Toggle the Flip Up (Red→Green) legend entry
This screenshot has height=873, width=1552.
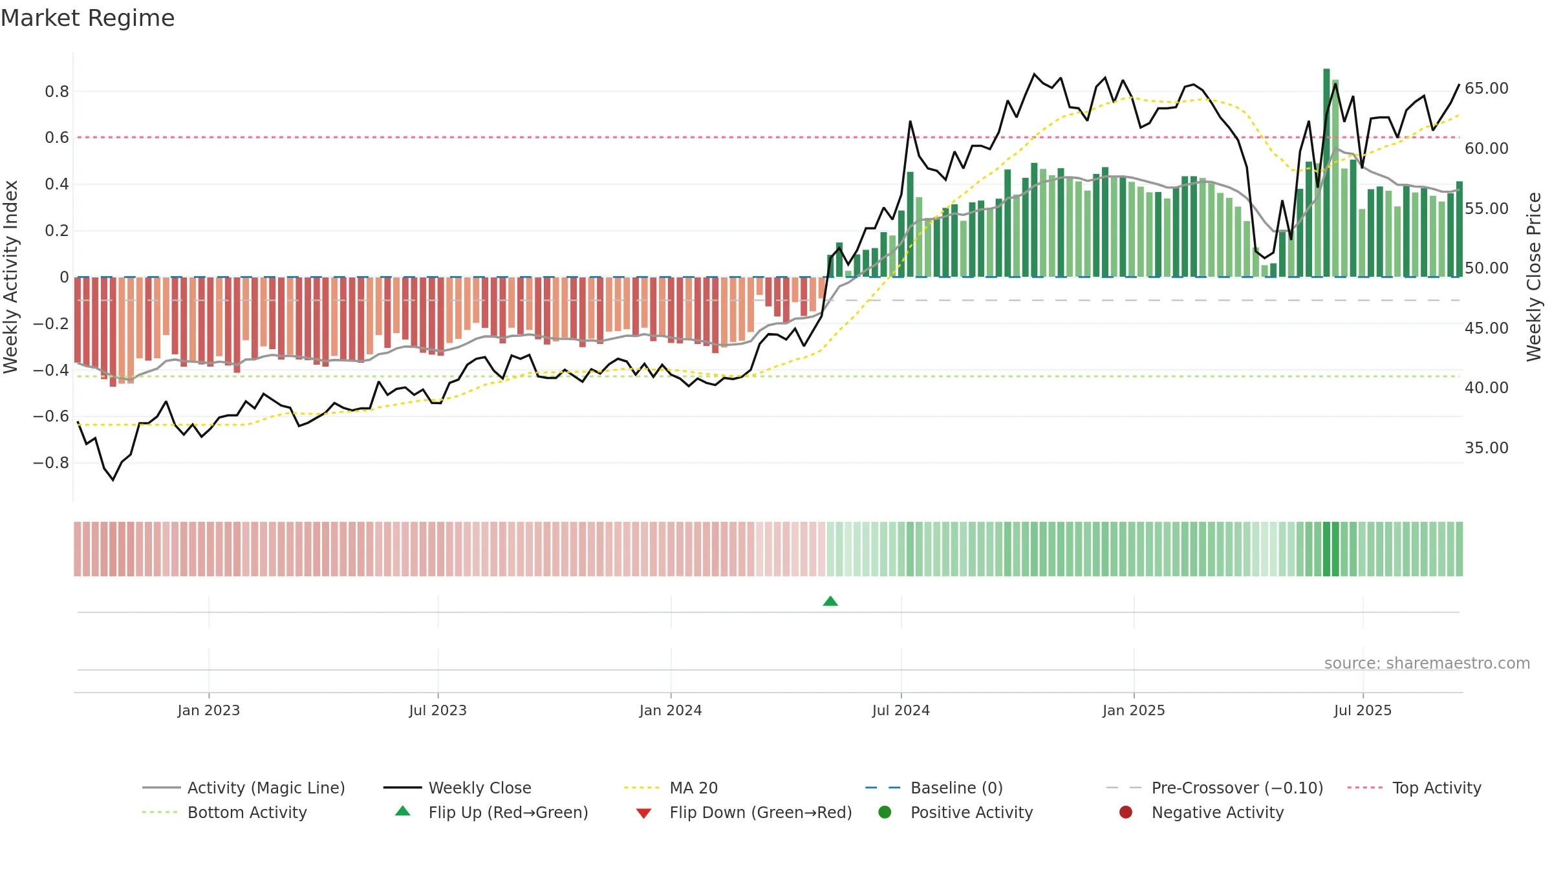tap(491, 812)
